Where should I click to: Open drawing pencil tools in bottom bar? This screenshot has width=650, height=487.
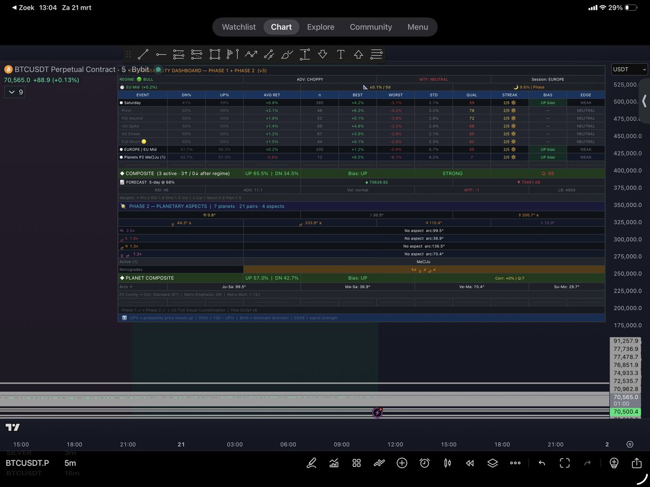pyautogui.click(x=311, y=463)
